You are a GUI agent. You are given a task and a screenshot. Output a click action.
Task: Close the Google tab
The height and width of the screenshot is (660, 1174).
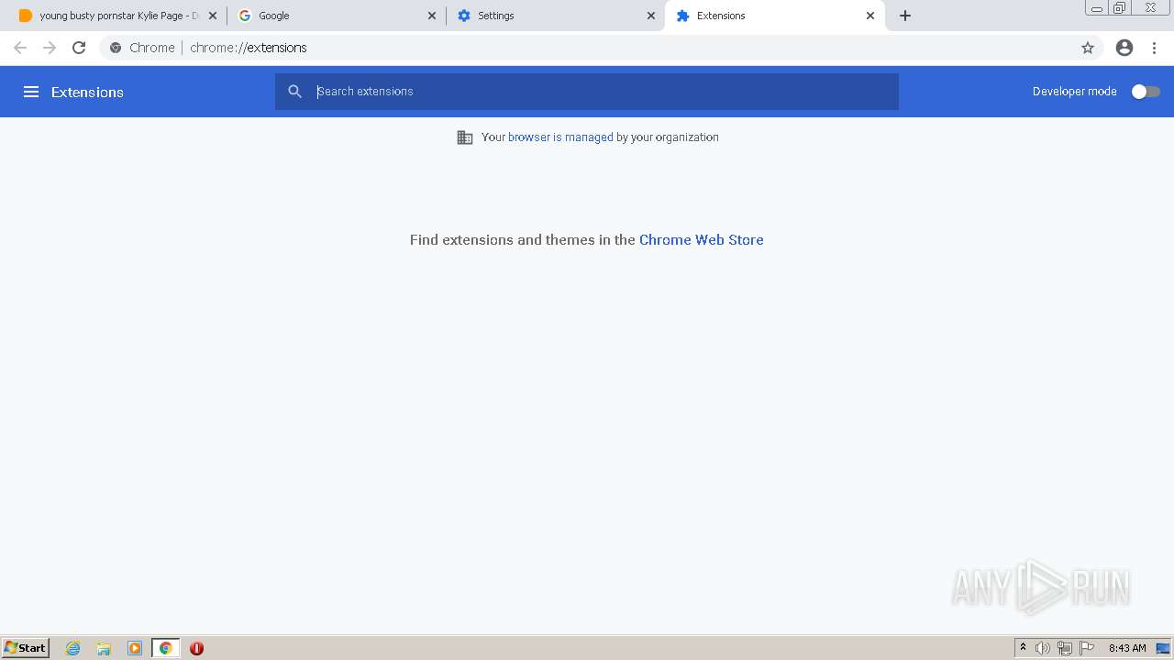pyautogui.click(x=432, y=16)
